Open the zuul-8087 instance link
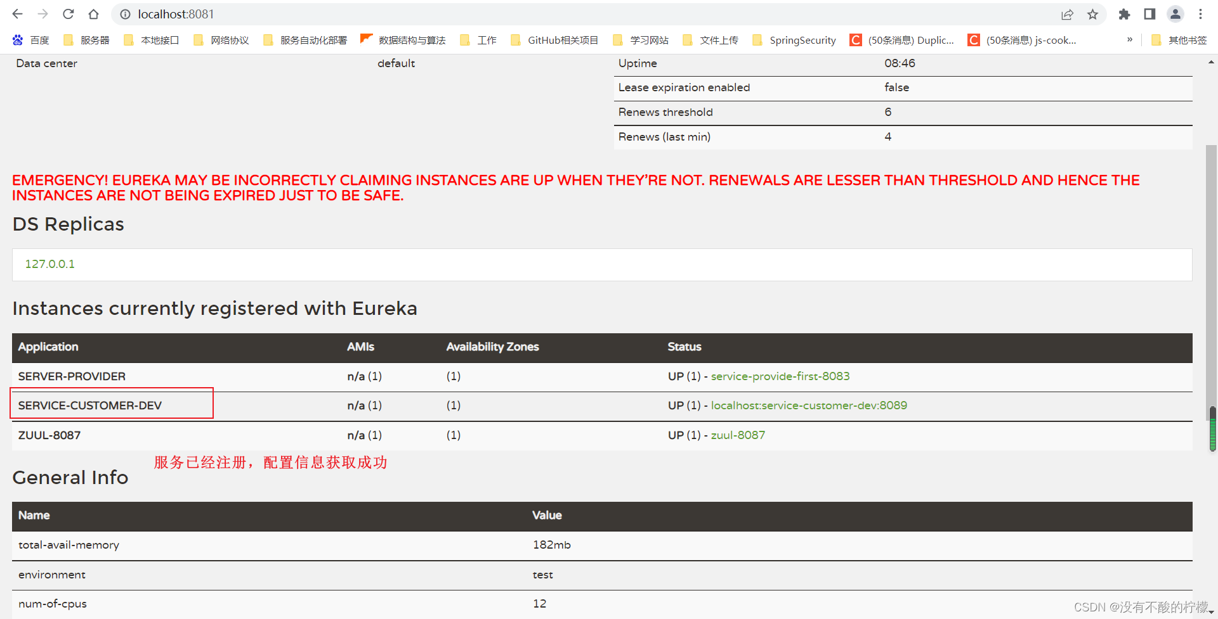This screenshot has width=1218, height=619. [738, 435]
